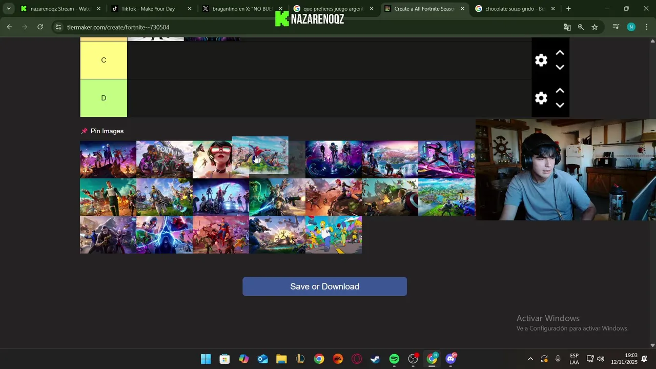Click the yellow C tier label
The image size is (656, 369).
[x=104, y=60]
